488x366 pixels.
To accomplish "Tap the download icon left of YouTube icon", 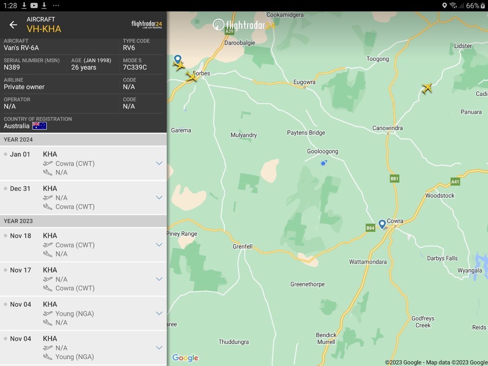I will click(x=24, y=5).
